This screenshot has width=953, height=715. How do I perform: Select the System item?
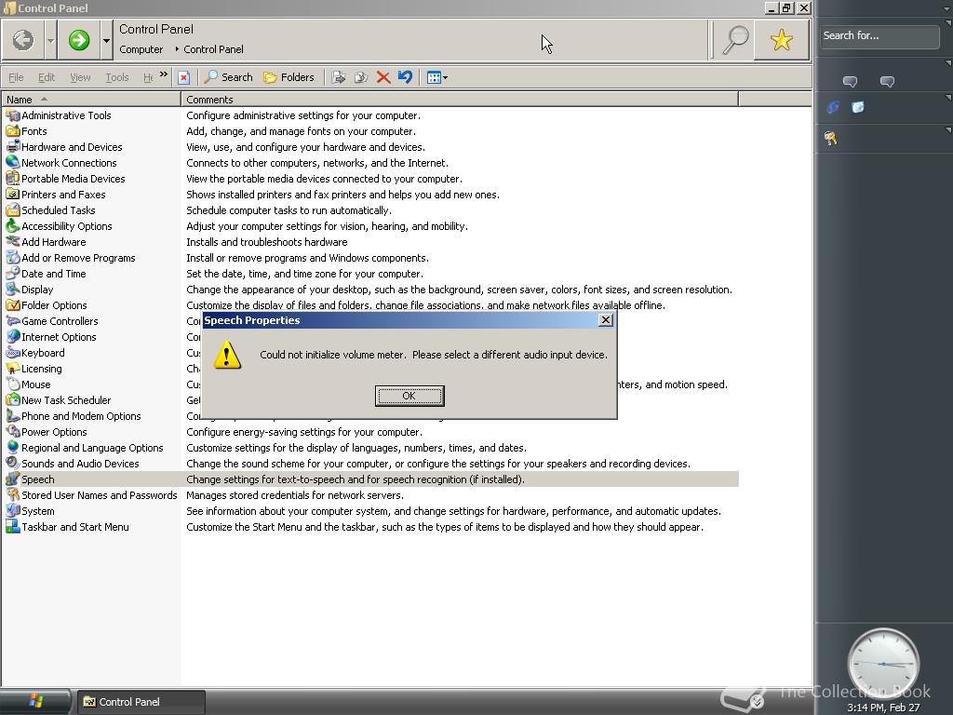31,510
